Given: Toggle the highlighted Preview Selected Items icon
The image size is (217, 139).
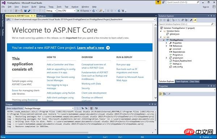Looking at the screenshot, I should (195, 20).
